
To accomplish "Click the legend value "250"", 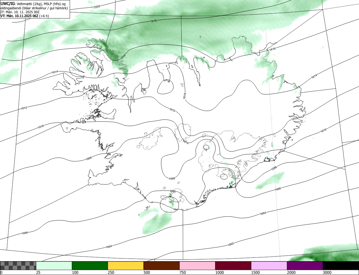I will [111, 272].
